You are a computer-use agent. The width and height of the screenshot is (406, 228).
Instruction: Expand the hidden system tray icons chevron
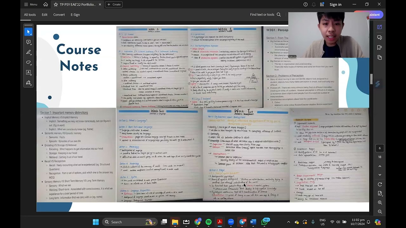288,222
